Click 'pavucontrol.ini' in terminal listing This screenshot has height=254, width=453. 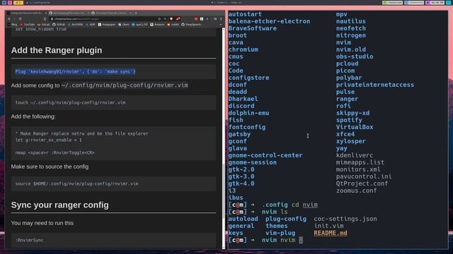pos(364,176)
